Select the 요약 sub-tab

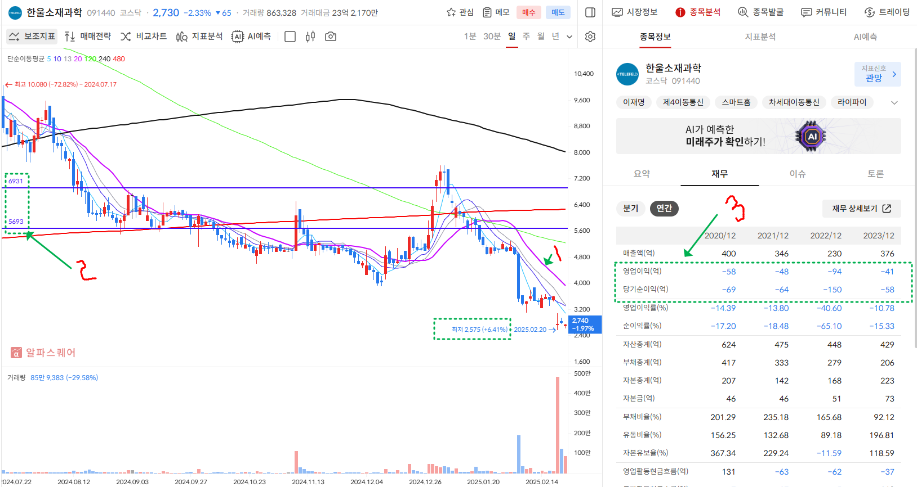[642, 174]
